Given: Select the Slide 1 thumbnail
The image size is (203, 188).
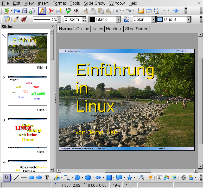Looking at the screenshot, I should 28,49.
